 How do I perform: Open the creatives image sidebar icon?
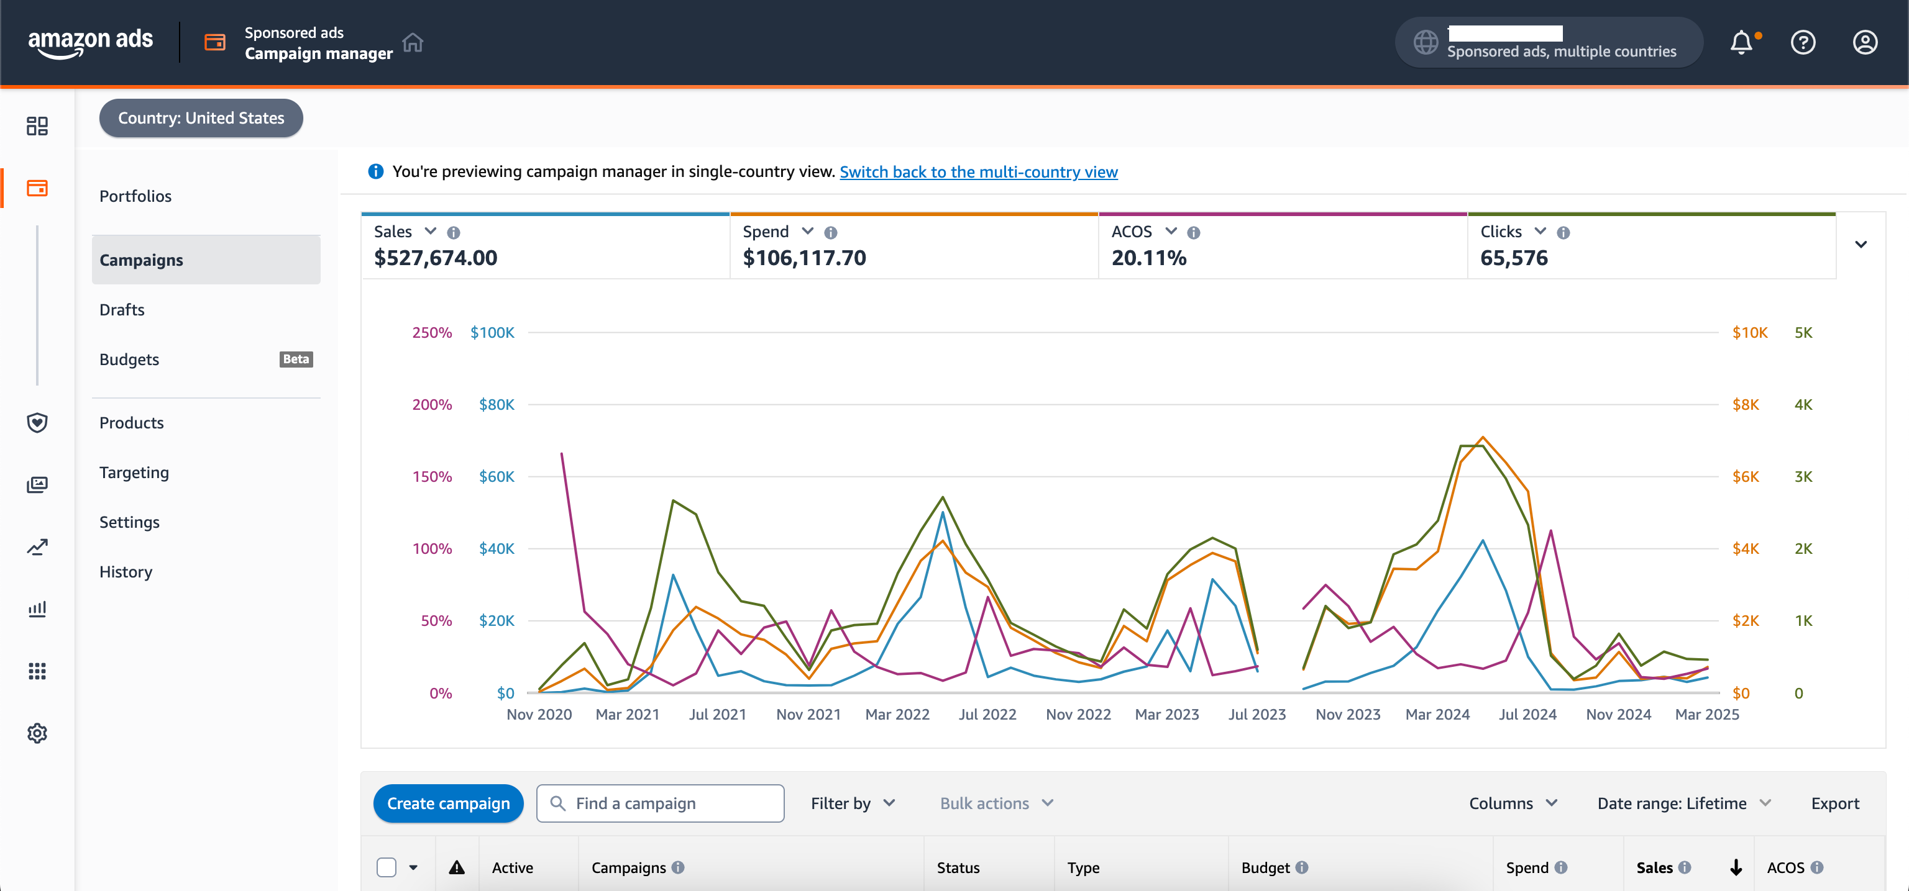tap(37, 485)
